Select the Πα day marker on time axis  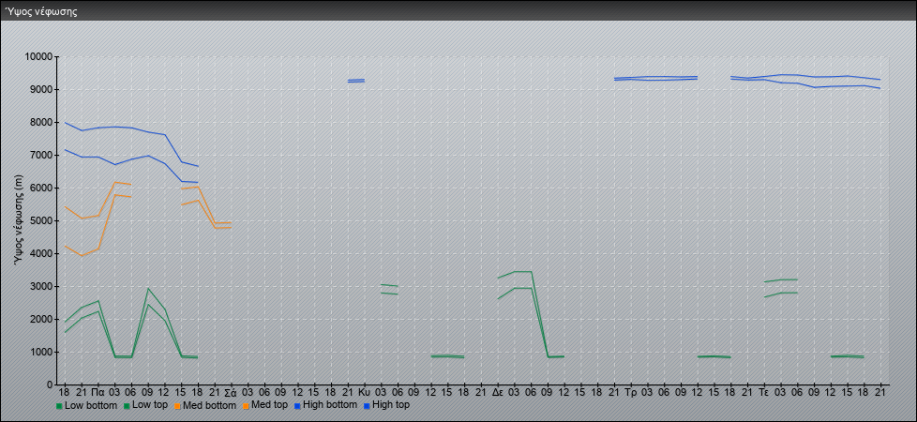(x=98, y=391)
